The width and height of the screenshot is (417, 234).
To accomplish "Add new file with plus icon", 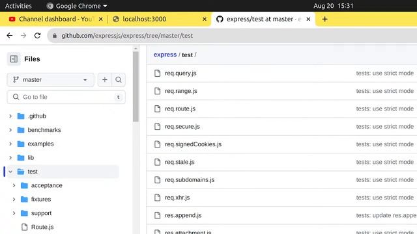I will point(105,79).
